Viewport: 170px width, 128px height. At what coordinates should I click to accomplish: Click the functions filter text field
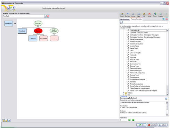point(145,22)
